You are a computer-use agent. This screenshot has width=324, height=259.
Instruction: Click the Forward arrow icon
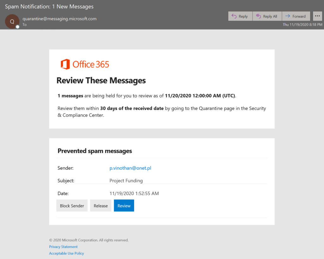[x=288, y=16]
